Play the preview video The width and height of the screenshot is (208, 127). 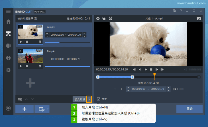[146, 69]
